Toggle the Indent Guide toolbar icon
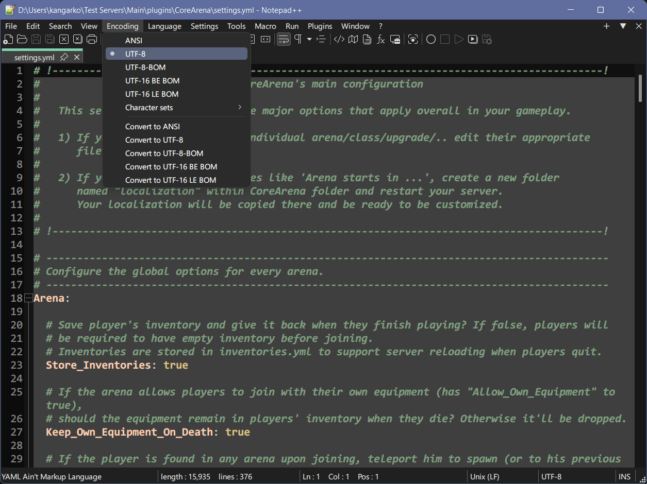Image resolution: width=647 pixels, height=484 pixels. 321,39
